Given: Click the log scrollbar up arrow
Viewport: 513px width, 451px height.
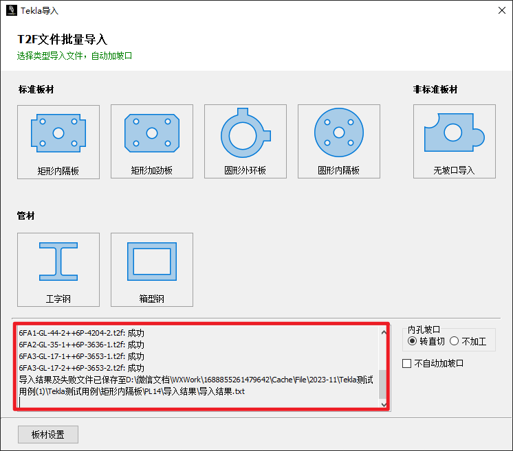Looking at the screenshot, I should point(384,332).
